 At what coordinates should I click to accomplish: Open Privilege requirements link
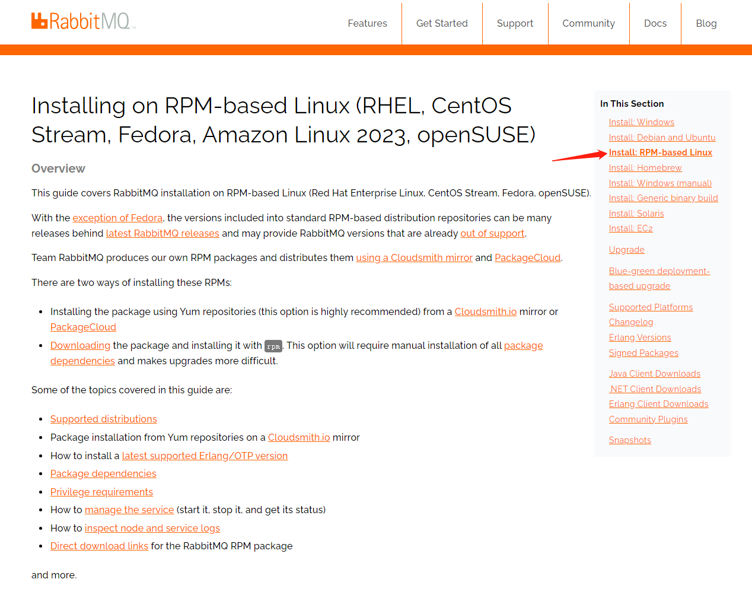tap(101, 492)
